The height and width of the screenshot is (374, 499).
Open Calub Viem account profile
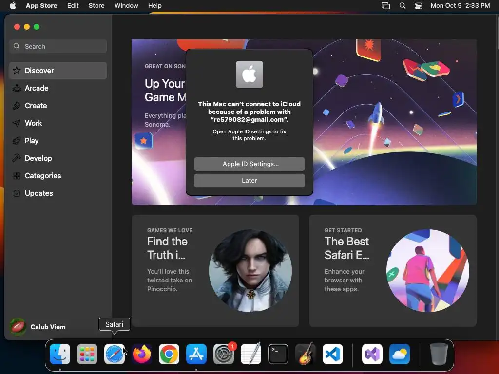(38, 327)
